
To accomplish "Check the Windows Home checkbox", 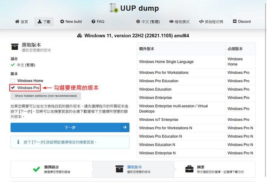I will click(13, 80).
